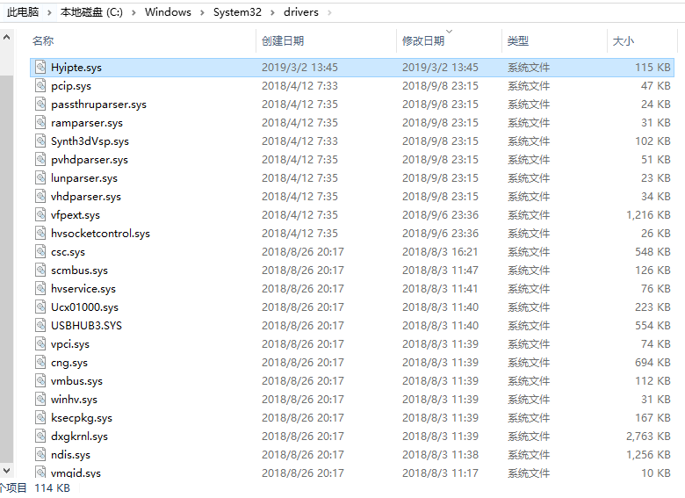
Task: Select the ramparser.sys file icon
Action: pyautogui.click(x=40, y=122)
